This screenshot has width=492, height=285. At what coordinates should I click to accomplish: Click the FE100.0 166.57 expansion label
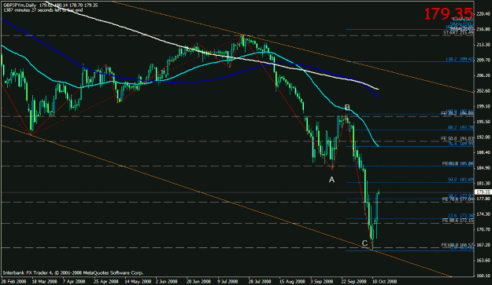457,245
